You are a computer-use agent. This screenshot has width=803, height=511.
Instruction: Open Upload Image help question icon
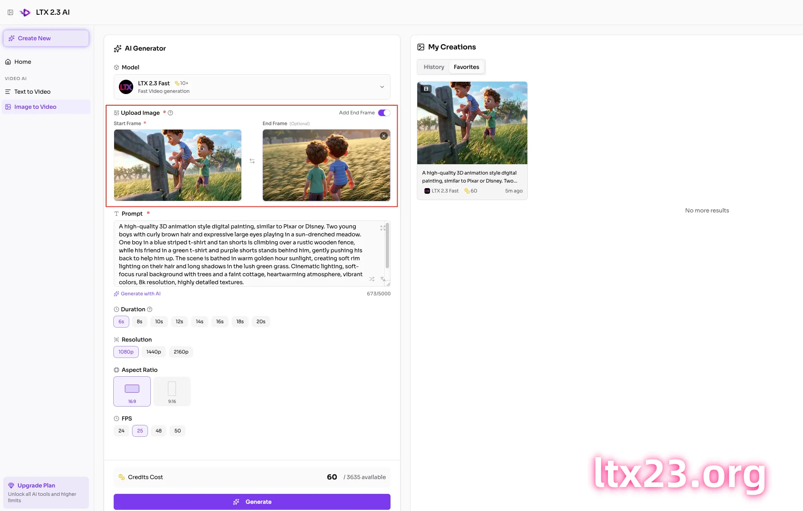click(x=170, y=113)
